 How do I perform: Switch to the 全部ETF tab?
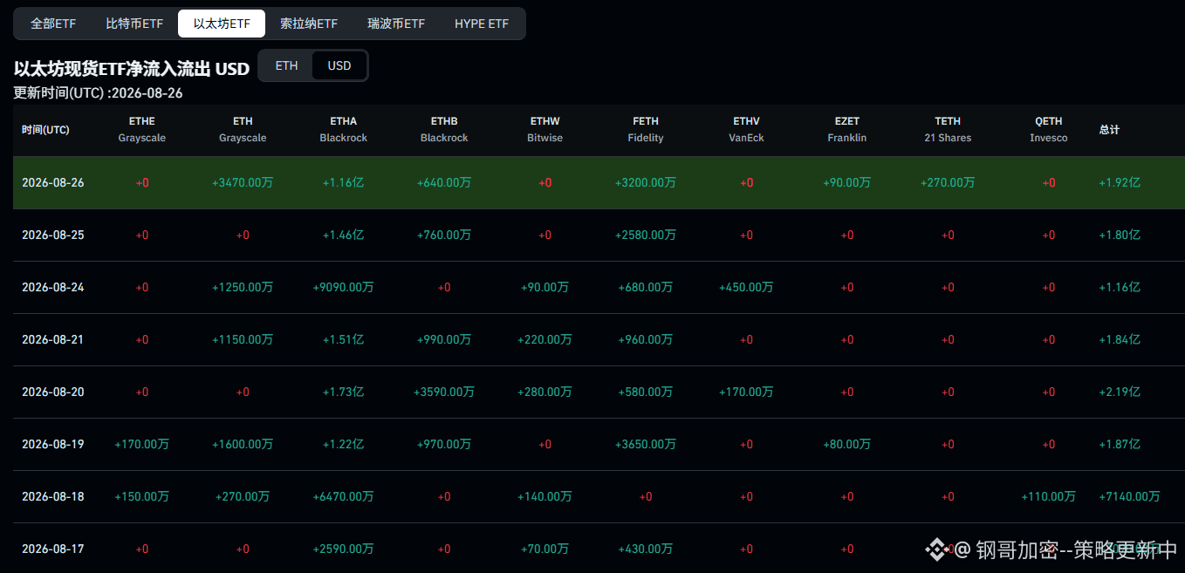[x=53, y=24]
